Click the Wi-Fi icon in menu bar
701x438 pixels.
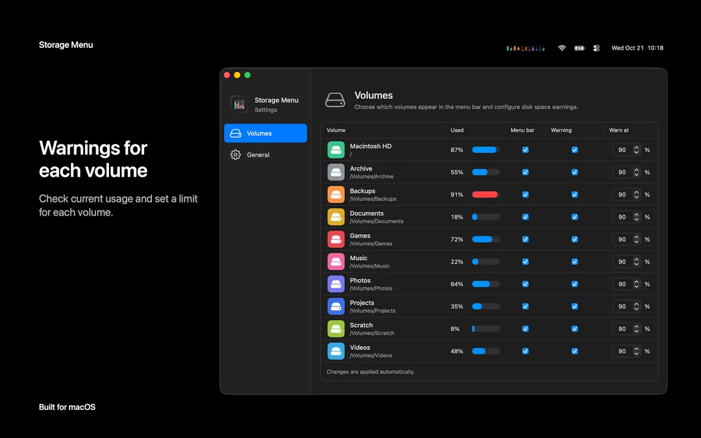click(x=562, y=48)
